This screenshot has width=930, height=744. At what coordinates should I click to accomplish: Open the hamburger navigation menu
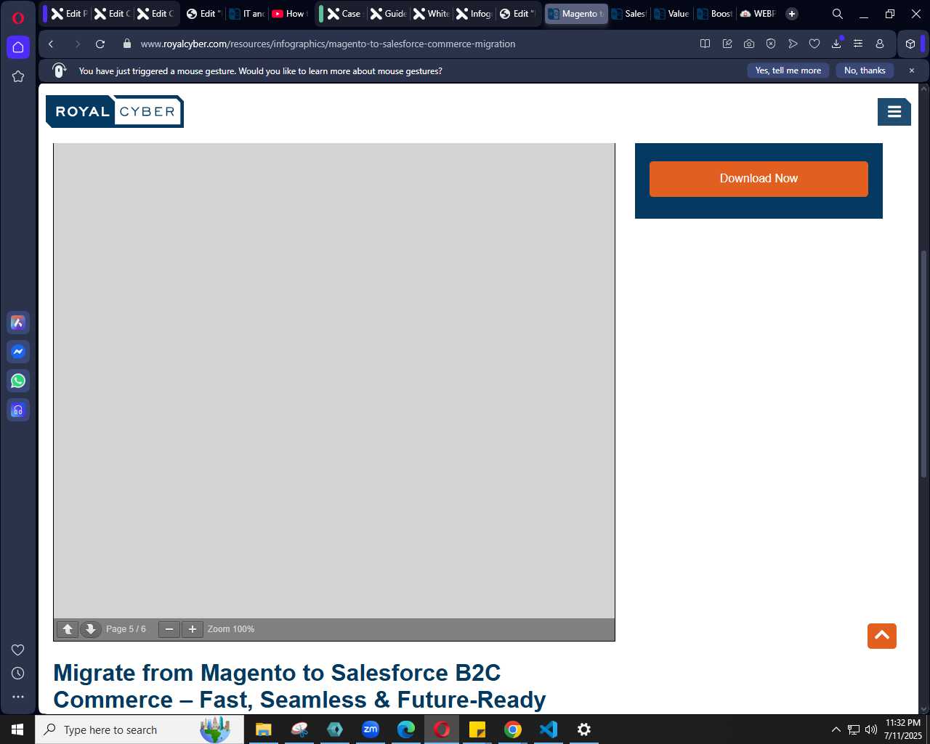894,111
